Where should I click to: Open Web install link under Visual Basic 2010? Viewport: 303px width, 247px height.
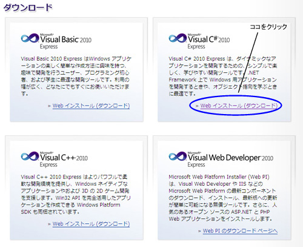click(91, 106)
